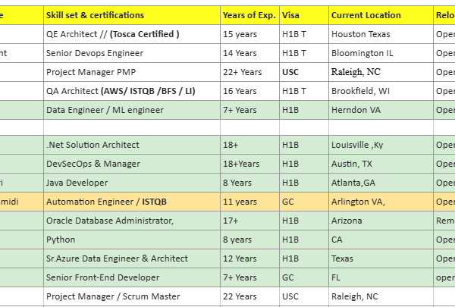Screen dimensions: 455x307
Task: Click the 'Skill set & certifications' header cell
Action: (x=130, y=15)
